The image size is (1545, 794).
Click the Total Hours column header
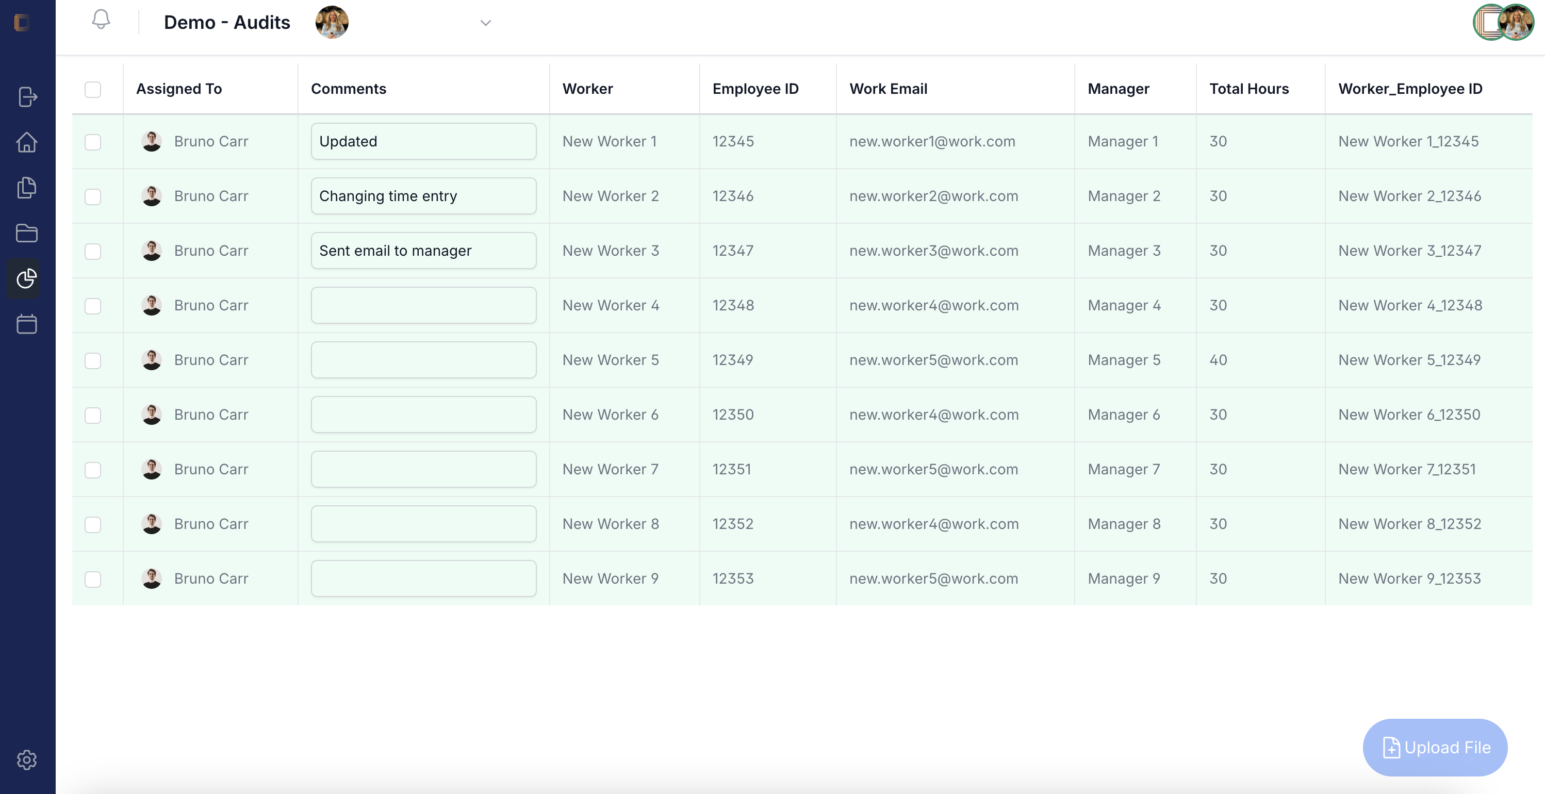click(x=1250, y=88)
